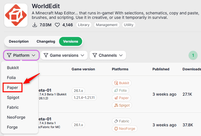Click page number 1 button
This screenshot has height=136, width=201.
click(193, 55)
